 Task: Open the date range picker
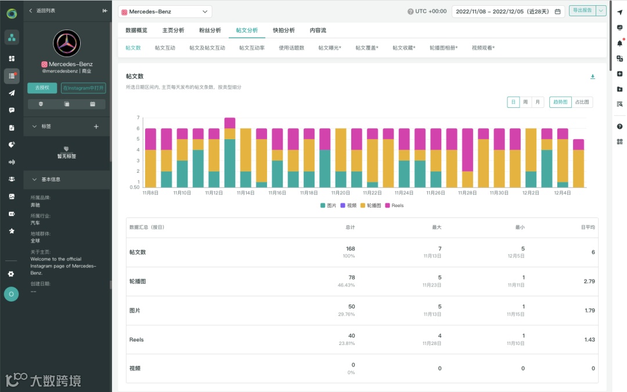tap(508, 12)
